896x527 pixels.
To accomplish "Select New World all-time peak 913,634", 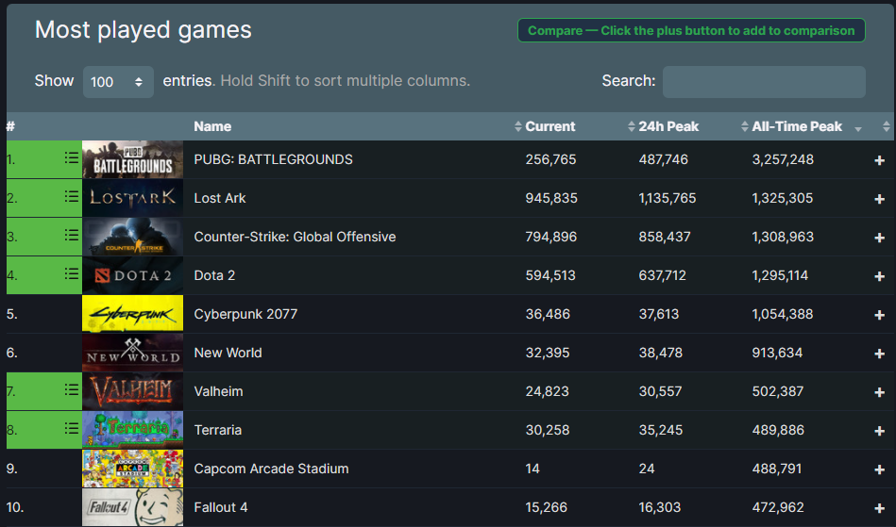I will point(777,353).
